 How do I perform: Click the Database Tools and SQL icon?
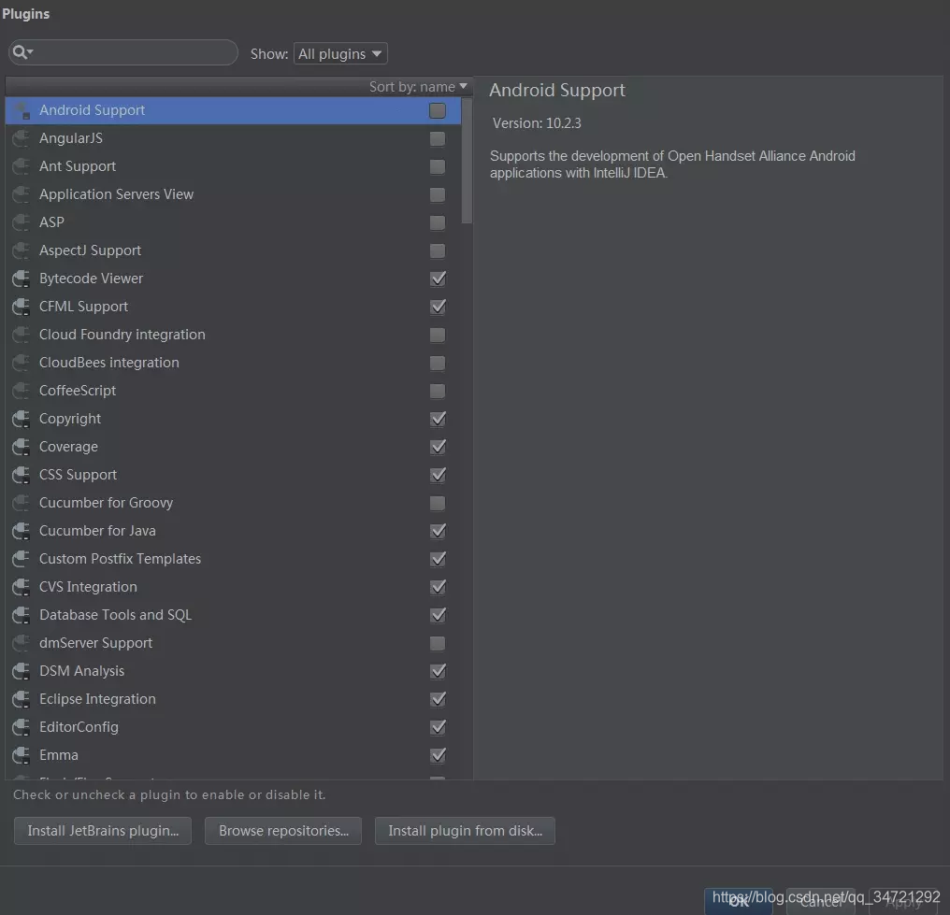pyautogui.click(x=22, y=615)
